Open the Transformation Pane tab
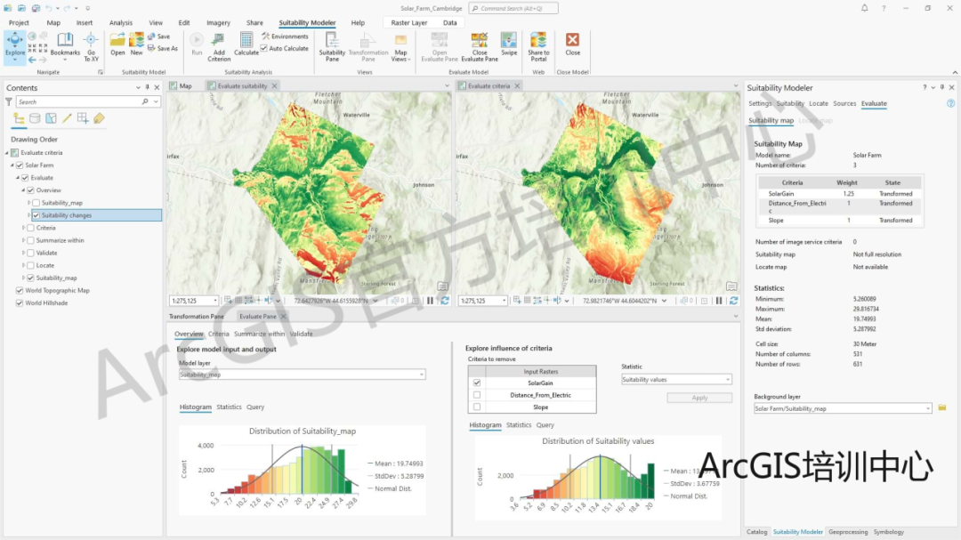The height and width of the screenshot is (540, 961). [196, 317]
